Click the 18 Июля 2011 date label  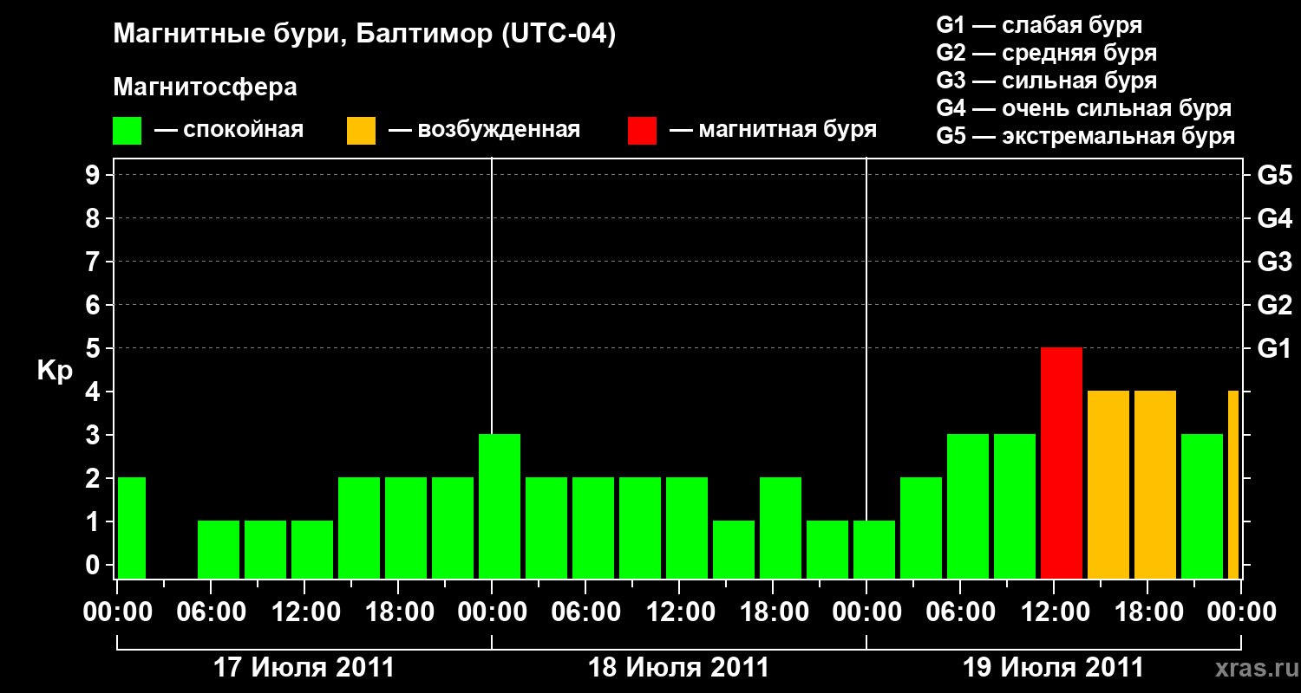coord(678,668)
